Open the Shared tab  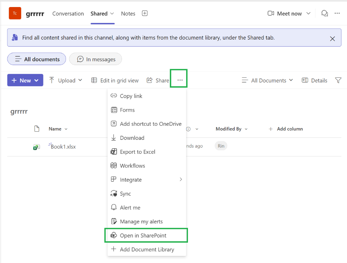pyautogui.click(x=99, y=14)
